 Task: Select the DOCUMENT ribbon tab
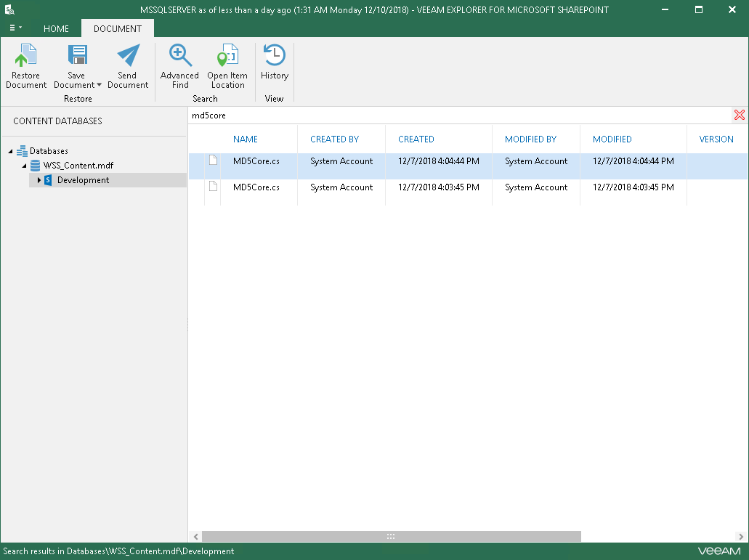point(118,28)
